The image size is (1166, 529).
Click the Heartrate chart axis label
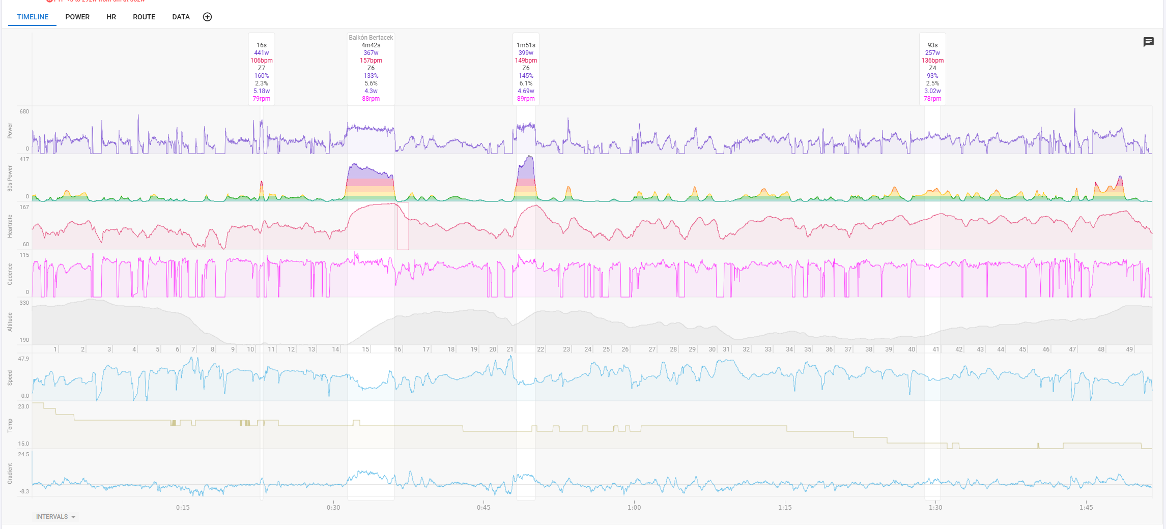(x=10, y=226)
